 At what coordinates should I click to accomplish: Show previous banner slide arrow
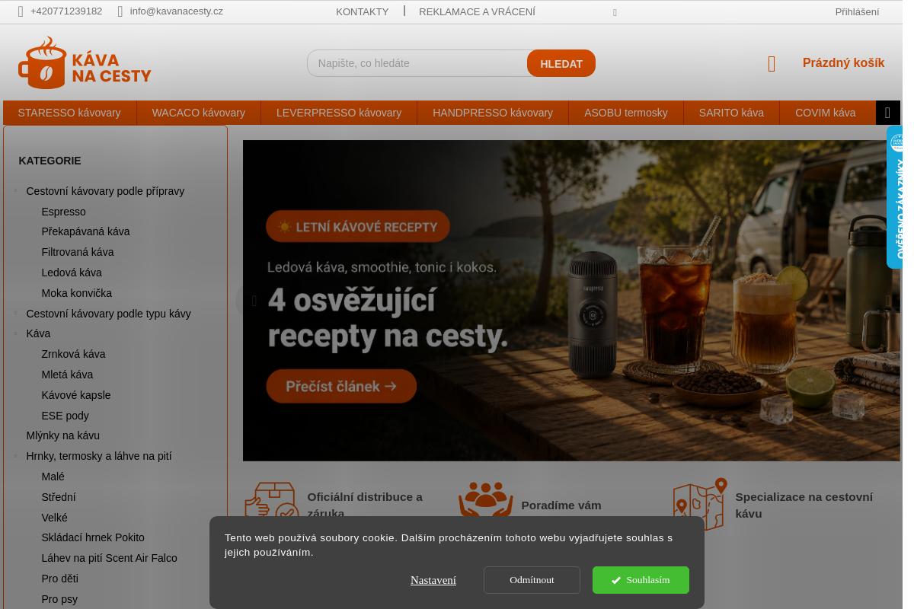tap(254, 301)
